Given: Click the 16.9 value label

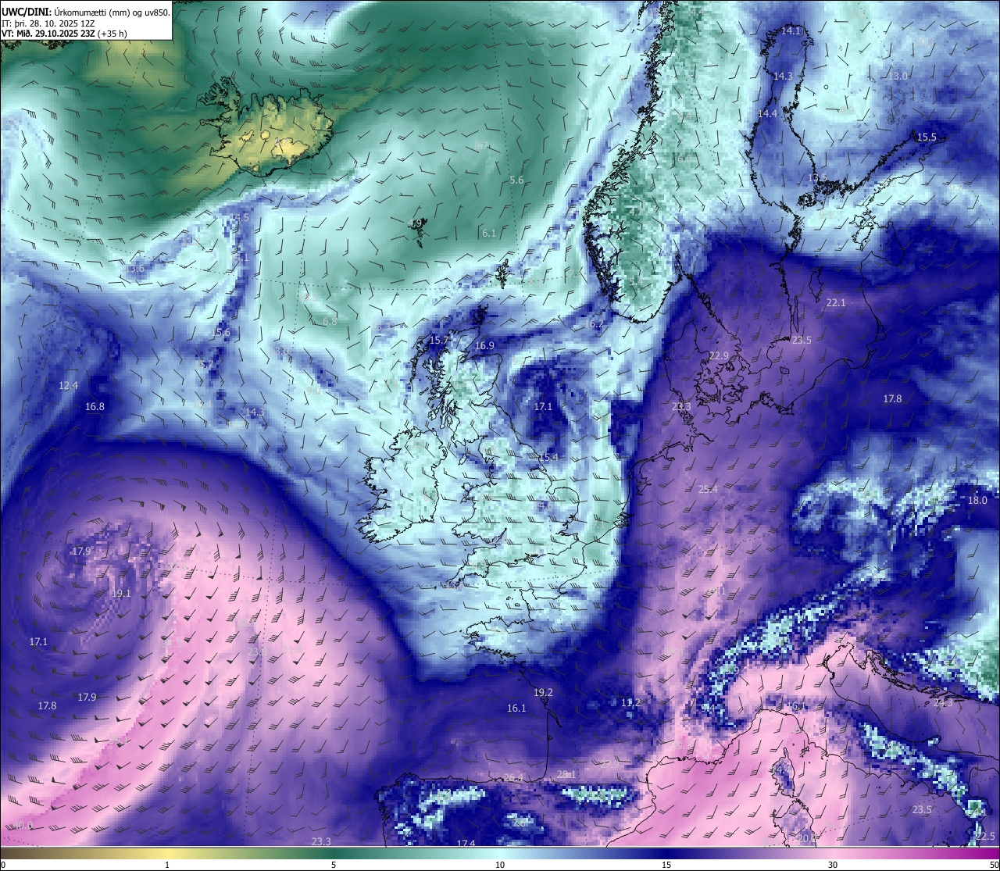Looking at the screenshot, I should pyautogui.click(x=485, y=346).
